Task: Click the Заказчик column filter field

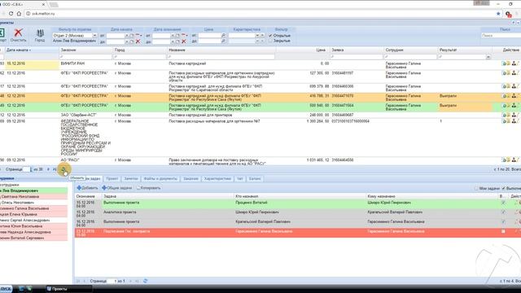Action: pyautogui.click(x=86, y=57)
